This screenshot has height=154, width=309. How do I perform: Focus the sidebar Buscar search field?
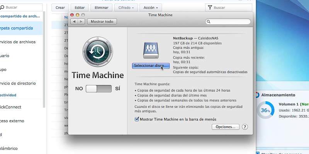tap(21, 7)
